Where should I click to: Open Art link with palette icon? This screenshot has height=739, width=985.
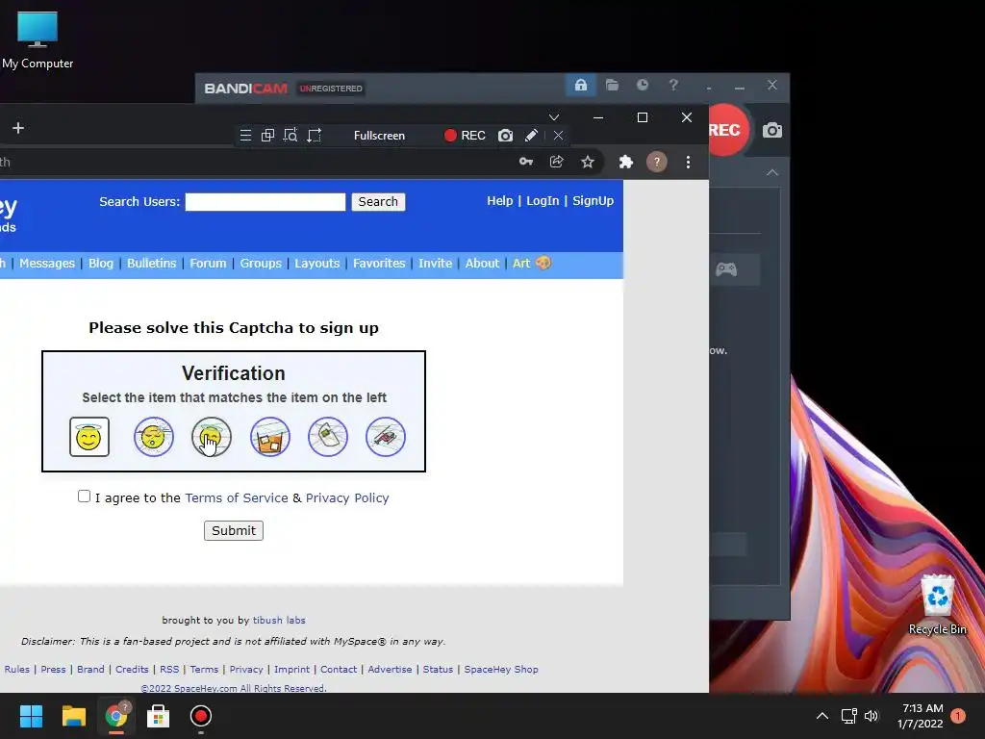tap(531, 264)
